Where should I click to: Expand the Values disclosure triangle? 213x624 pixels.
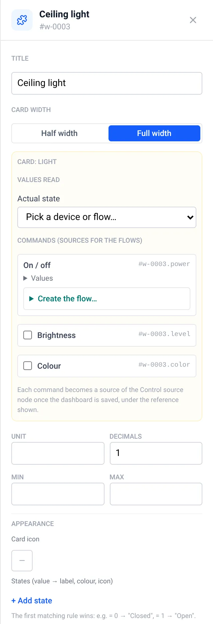(25, 278)
